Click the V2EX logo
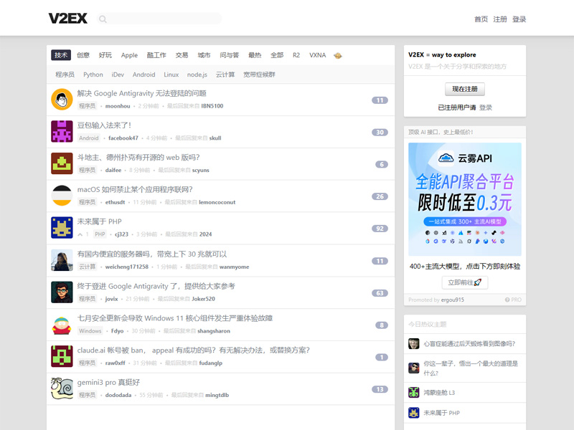The image size is (574, 430). tap(67, 19)
